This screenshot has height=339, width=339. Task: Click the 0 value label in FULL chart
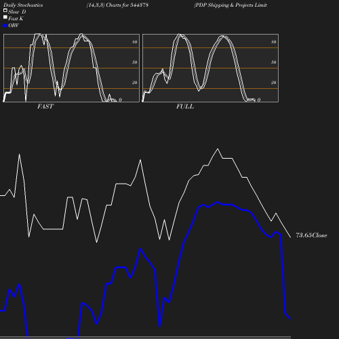(x=259, y=100)
